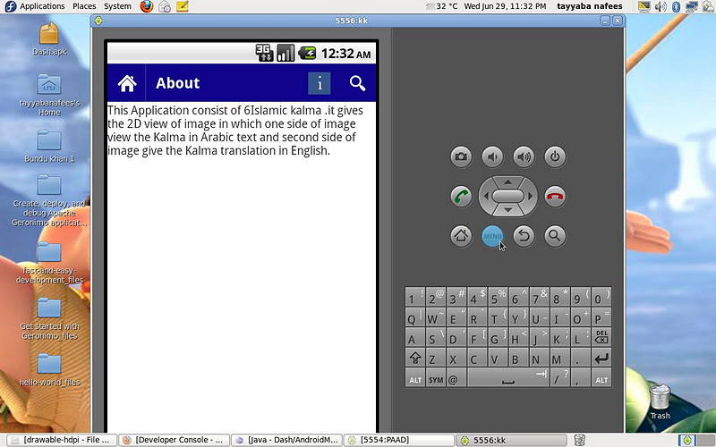The height and width of the screenshot is (447, 716).
Task: Click the mail launcher in top panel
Action: [165, 6]
